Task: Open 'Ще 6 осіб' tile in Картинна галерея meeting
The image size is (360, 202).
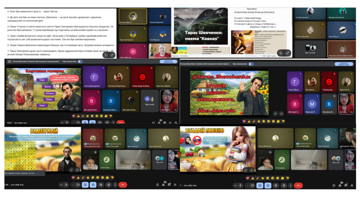Action: point(149,101)
